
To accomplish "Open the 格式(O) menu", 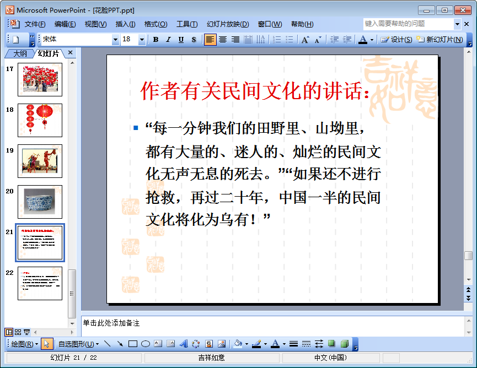I will (x=156, y=24).
